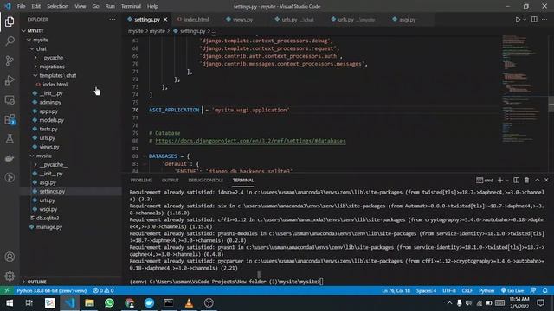Open models.py in the explorer
Image resolution: width=554 pixels, height=311 pixels.
coord(51,120)
